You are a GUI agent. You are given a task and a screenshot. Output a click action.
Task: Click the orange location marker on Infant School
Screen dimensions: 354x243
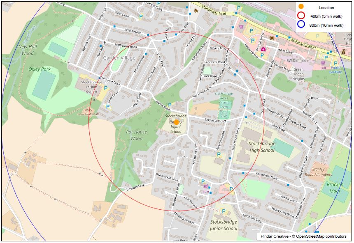point(176,122)
